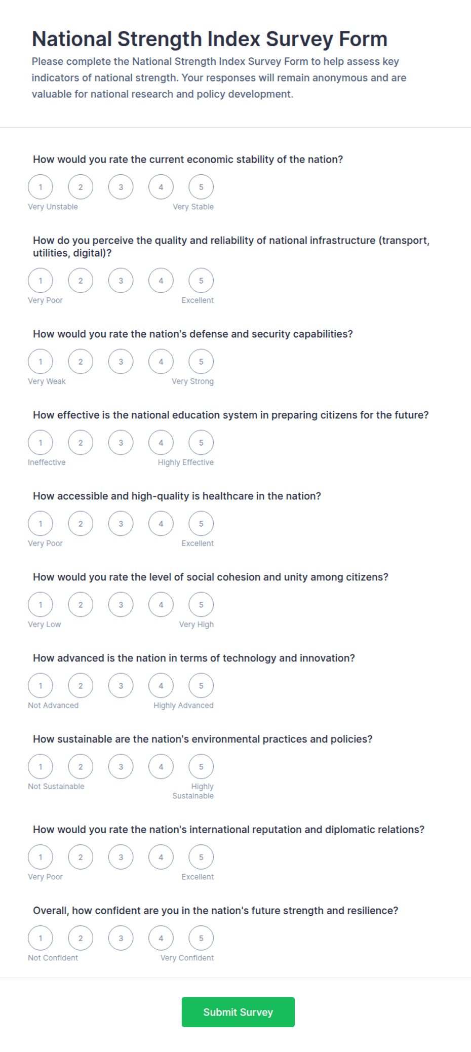Select 3 for overall future confidence

coord(121,938)
